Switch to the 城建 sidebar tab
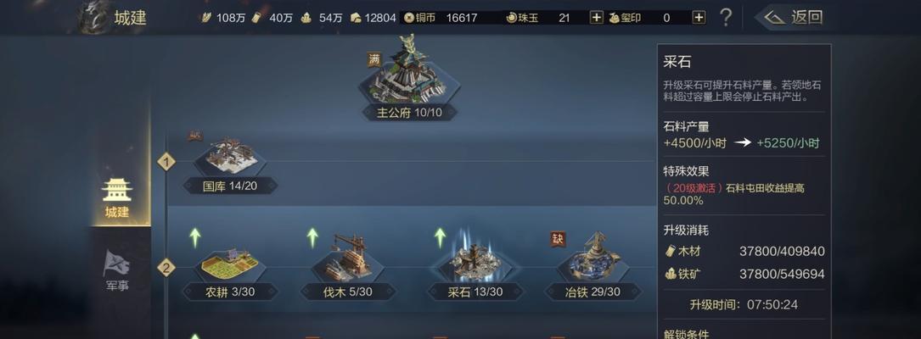This screenshot has height=339, width=921. [x=117, y=198]
